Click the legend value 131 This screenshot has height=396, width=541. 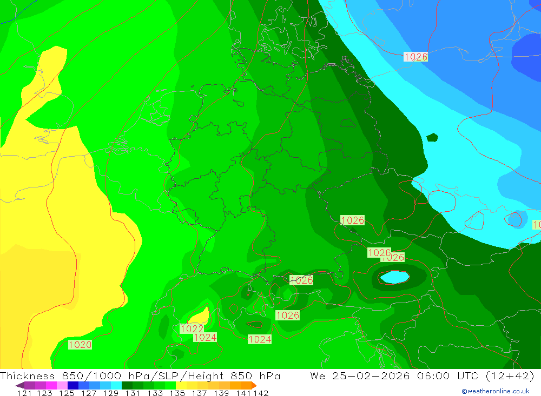(133, 393)
